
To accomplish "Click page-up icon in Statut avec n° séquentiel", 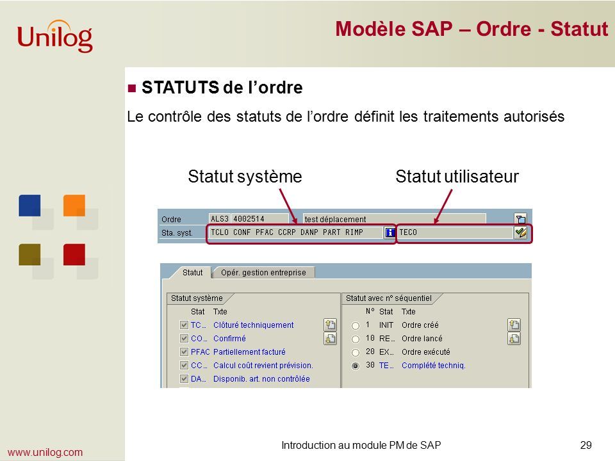I will [514, 325].
